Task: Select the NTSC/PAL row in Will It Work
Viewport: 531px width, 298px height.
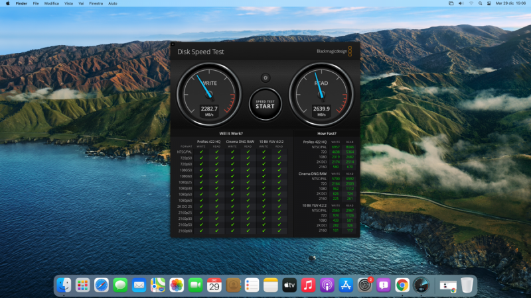Action: [232, 152]
